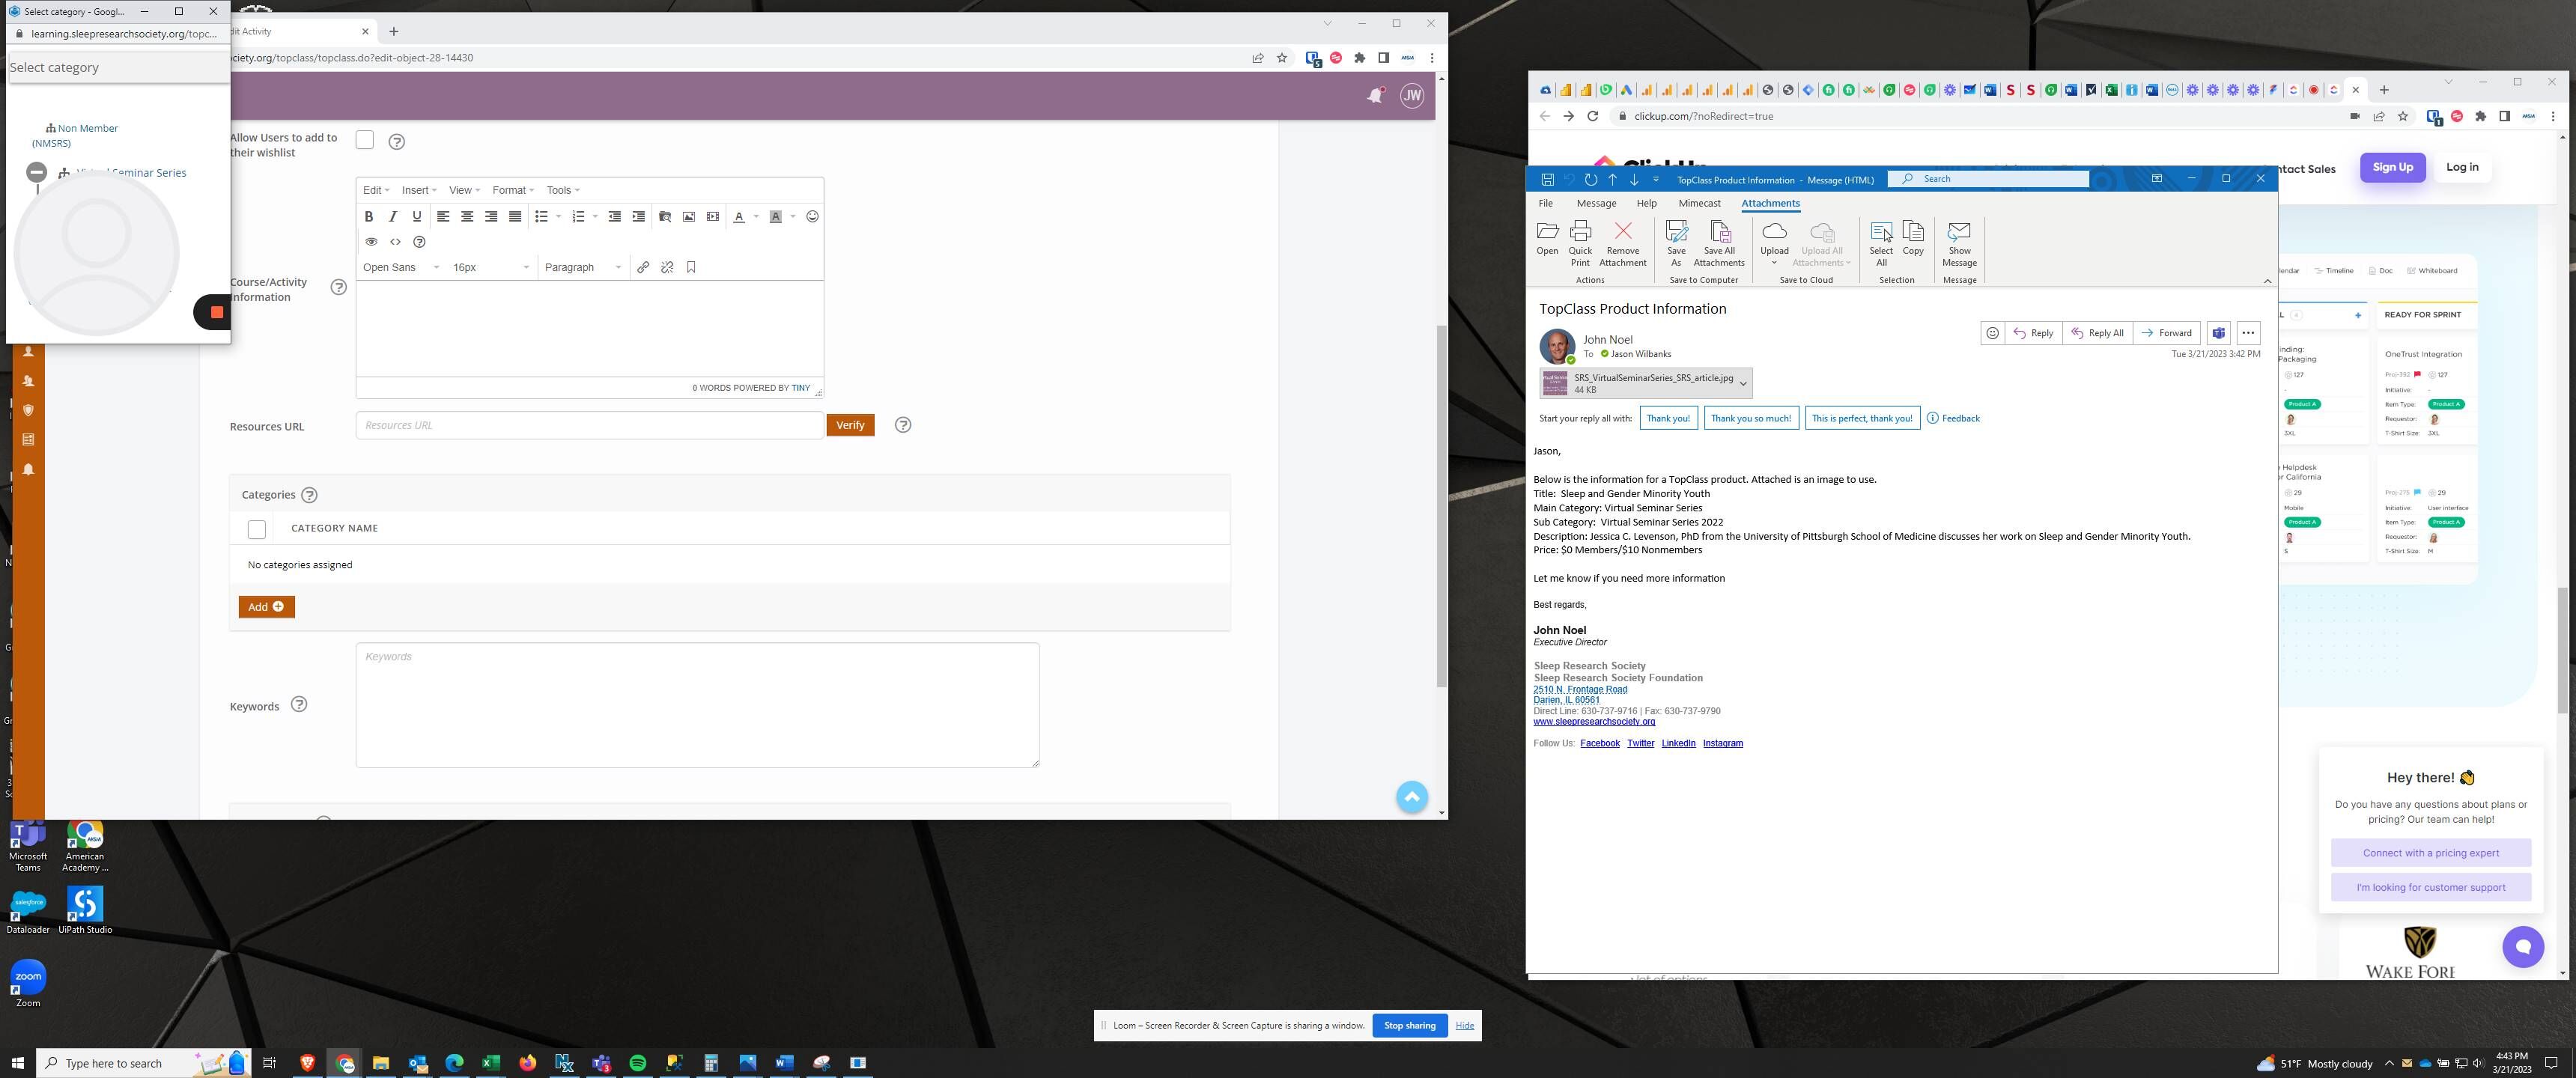Switch to the Message tab in Outlook

[x=1596, y=203]
